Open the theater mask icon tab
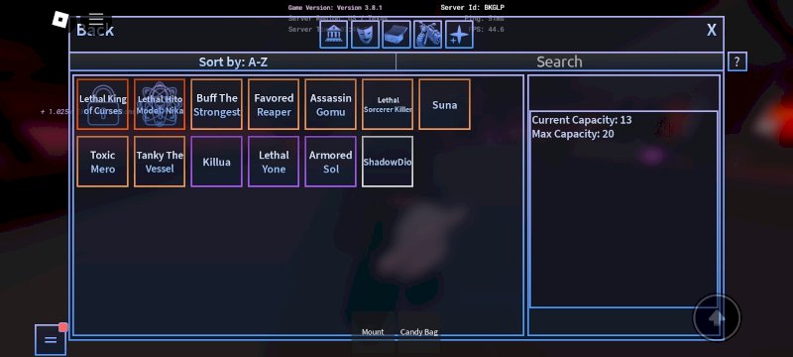Image resolution: width=793 pixels, height=357 pixels. pyautogui.click(x=365, y=35)
